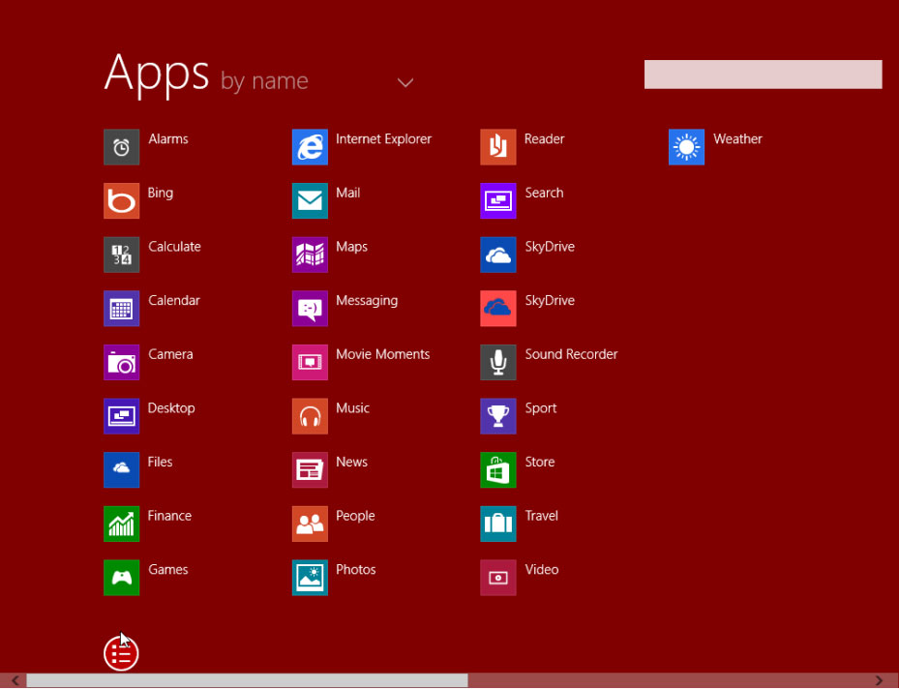
Task: Click the round list button near bottom-left
Action: 121,653
